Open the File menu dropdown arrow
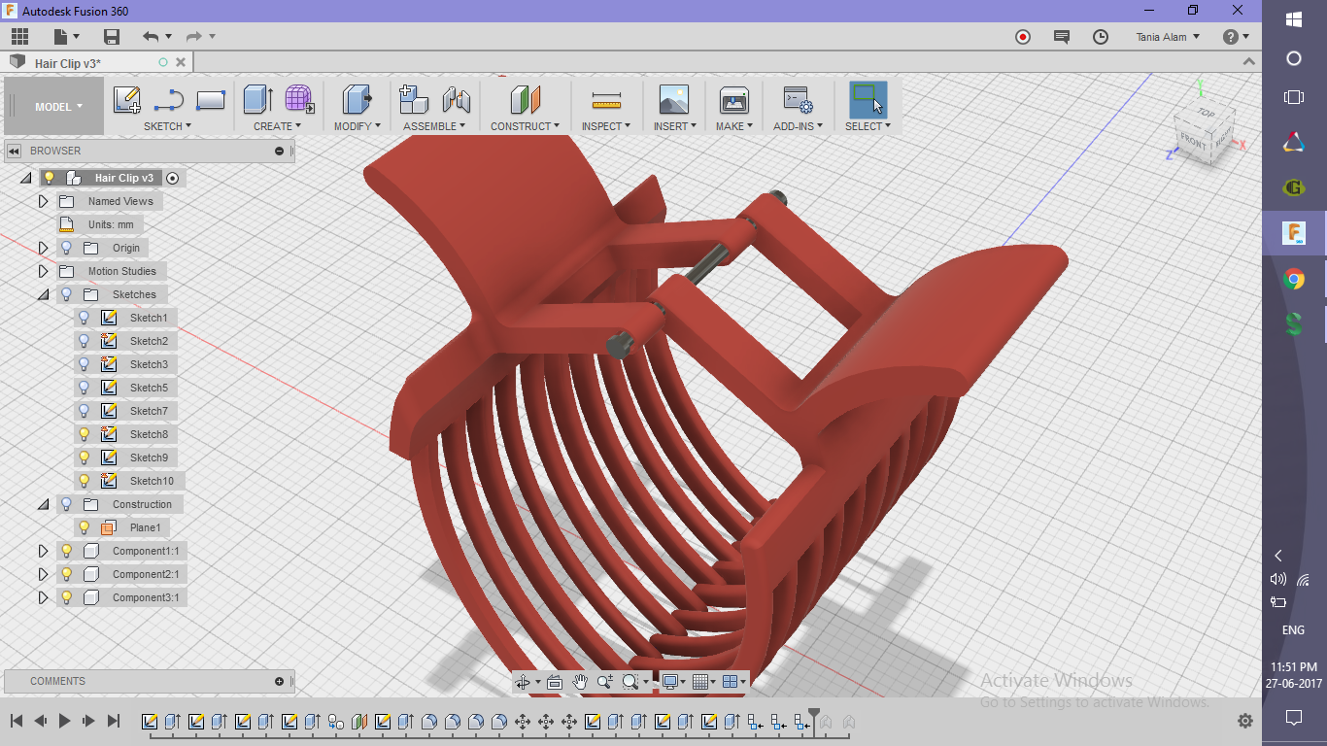This screenshot has height=746, width=1327. [x=77, y=37]
